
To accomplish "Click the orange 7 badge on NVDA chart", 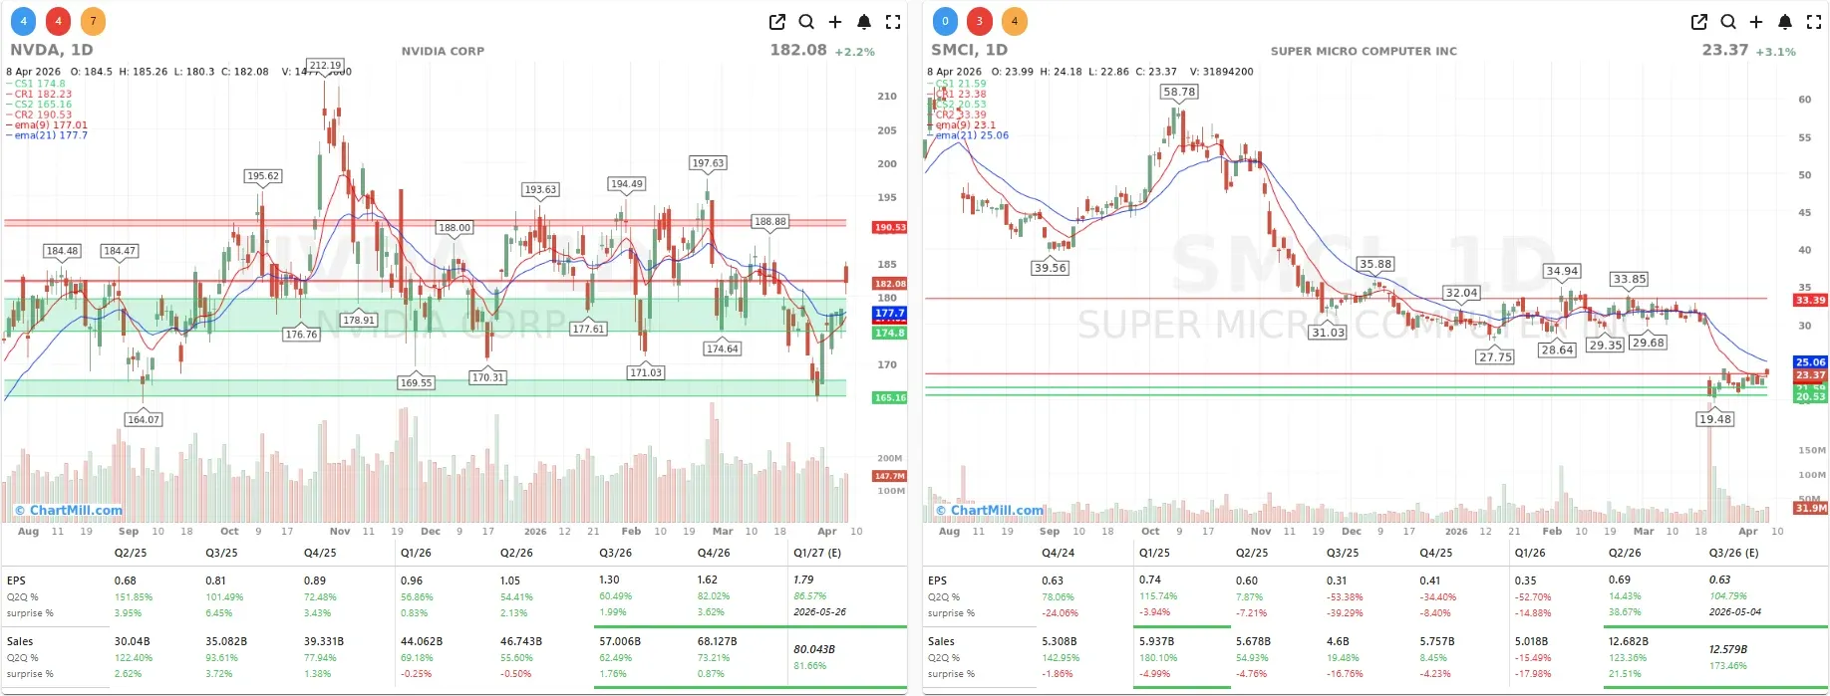I will click(93, 21).
